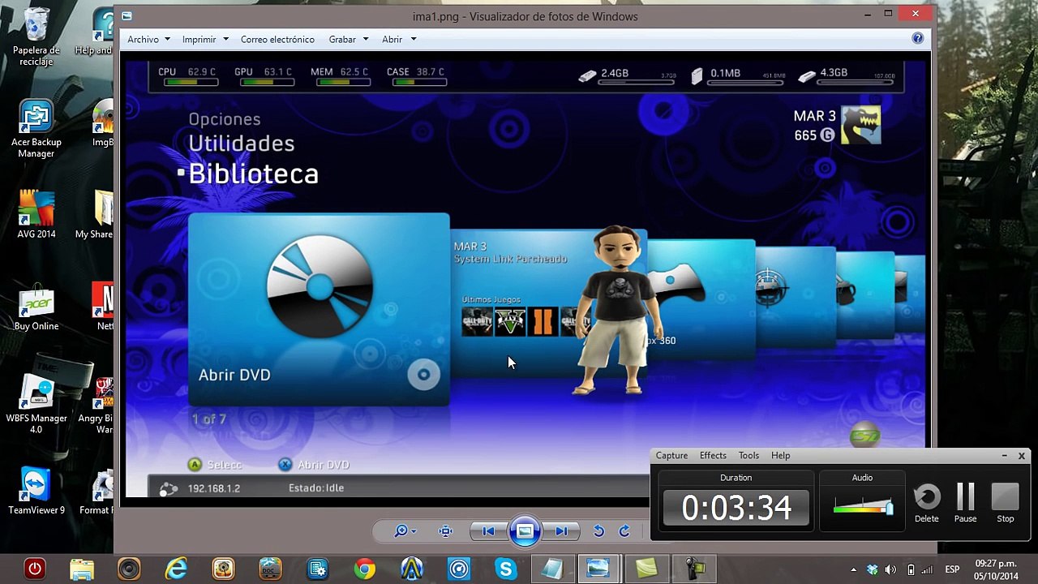Click the fit-to-window actual size icon
The image size is (1038, 584).
coord(445,531)
